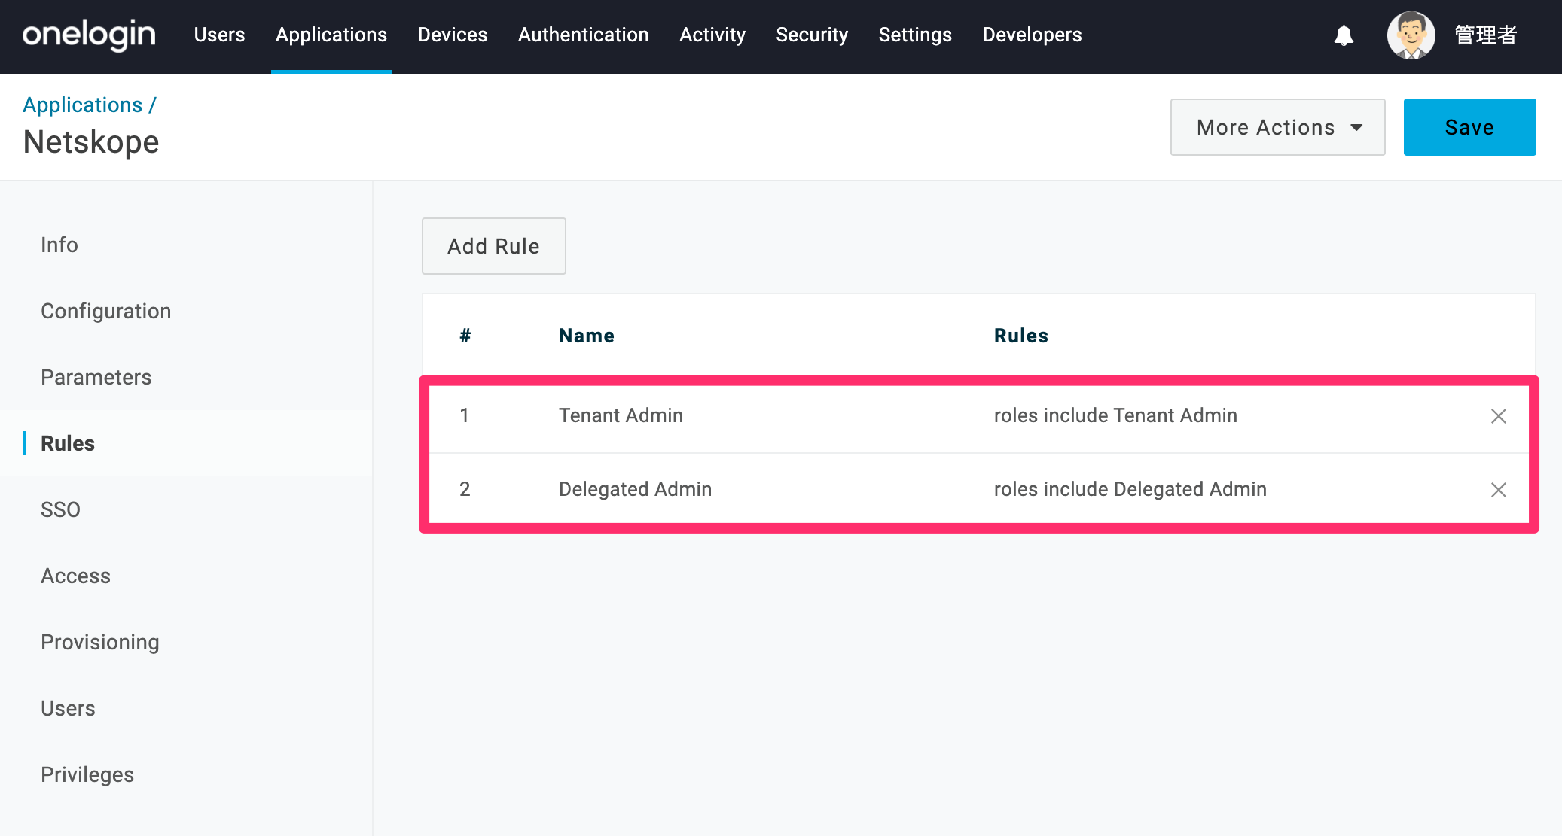Open the Devices menu

click(x=453, y=35)
